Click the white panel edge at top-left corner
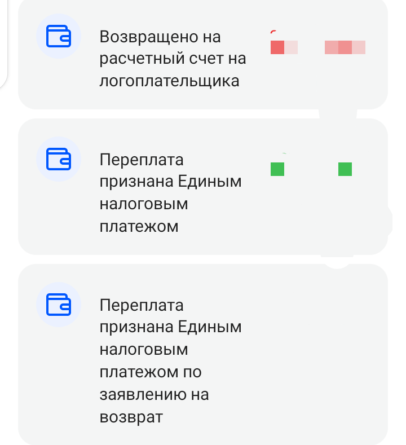 pos(3,42)
